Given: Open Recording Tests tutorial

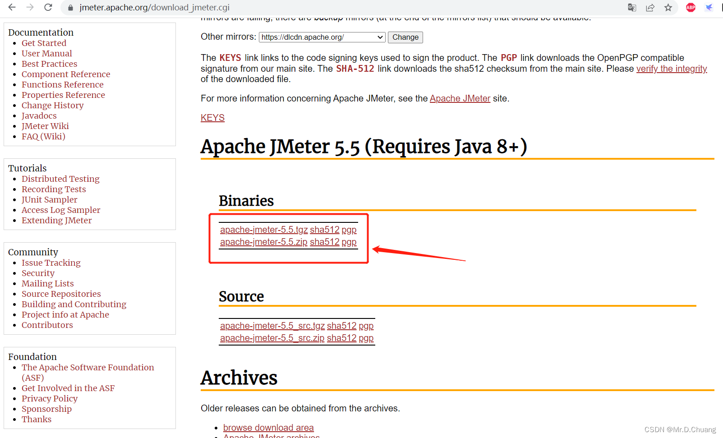Looking at the screenshot, I should pos(54,189).
